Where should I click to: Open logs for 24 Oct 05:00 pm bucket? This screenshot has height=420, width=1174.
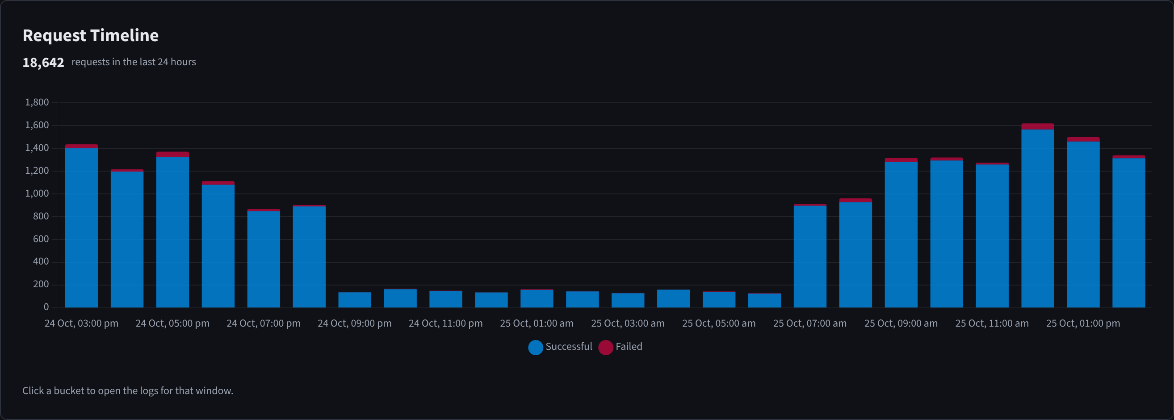pos(173,230)
